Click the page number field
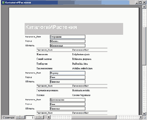This screenshot has width=147, height=120. (30, 117)
